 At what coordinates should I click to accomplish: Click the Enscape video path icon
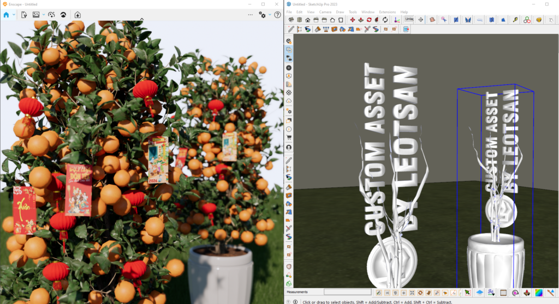pos(51,15)
